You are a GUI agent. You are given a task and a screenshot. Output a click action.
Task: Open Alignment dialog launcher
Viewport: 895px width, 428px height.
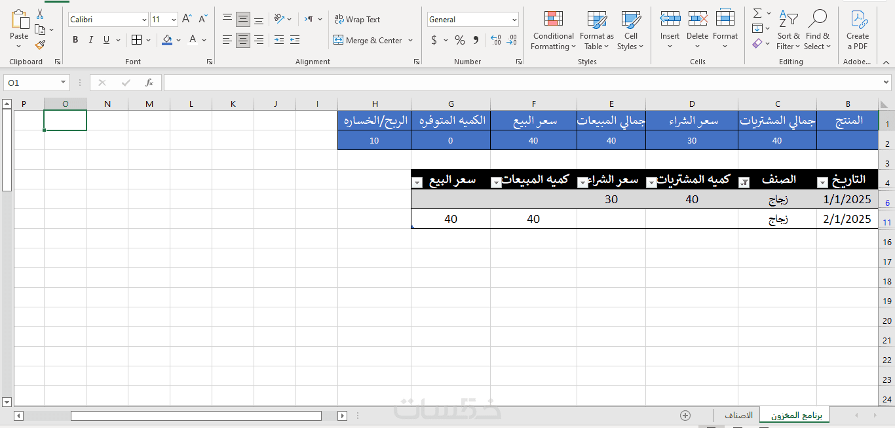(417, 62)
